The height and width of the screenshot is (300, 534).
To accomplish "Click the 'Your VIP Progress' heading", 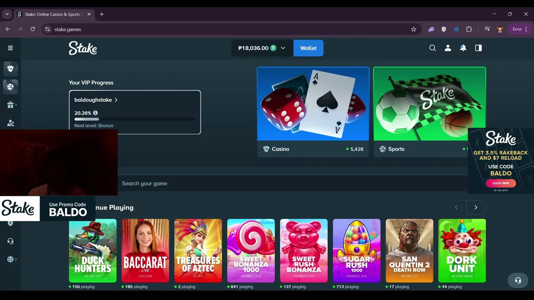I will click(x=91, y=82).
